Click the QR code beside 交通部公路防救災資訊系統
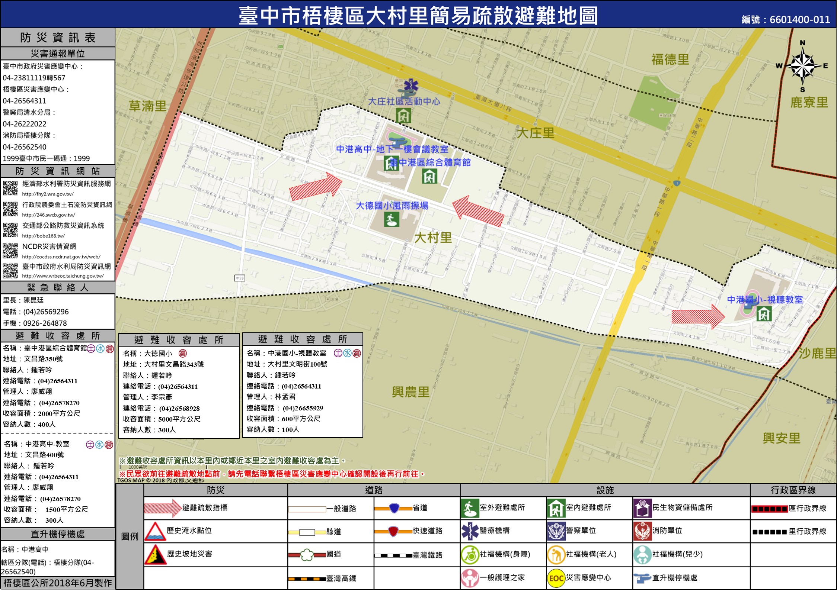 tap(10, 230)
